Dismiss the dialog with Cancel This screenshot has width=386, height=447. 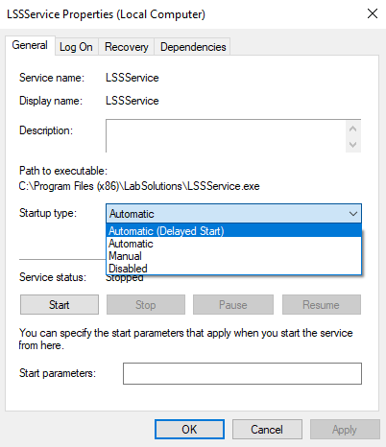[x=267, y=430]
